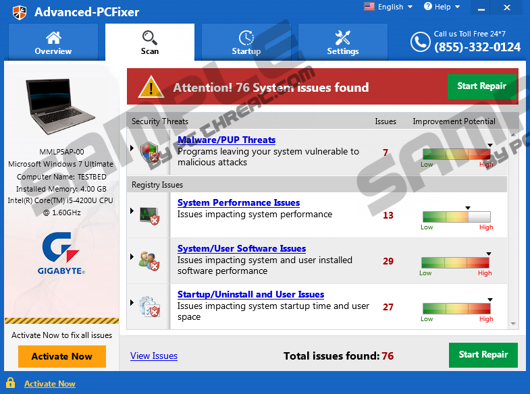Click the Issues column header
Viewport: 530px width, 394px height.
click(386, 121)
